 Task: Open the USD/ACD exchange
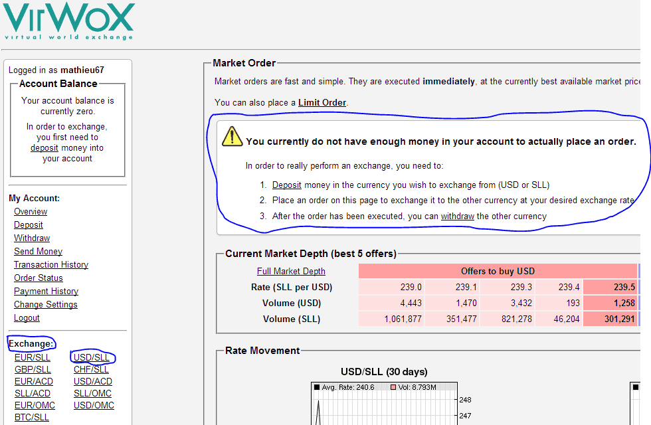click(x=92, y=381)
